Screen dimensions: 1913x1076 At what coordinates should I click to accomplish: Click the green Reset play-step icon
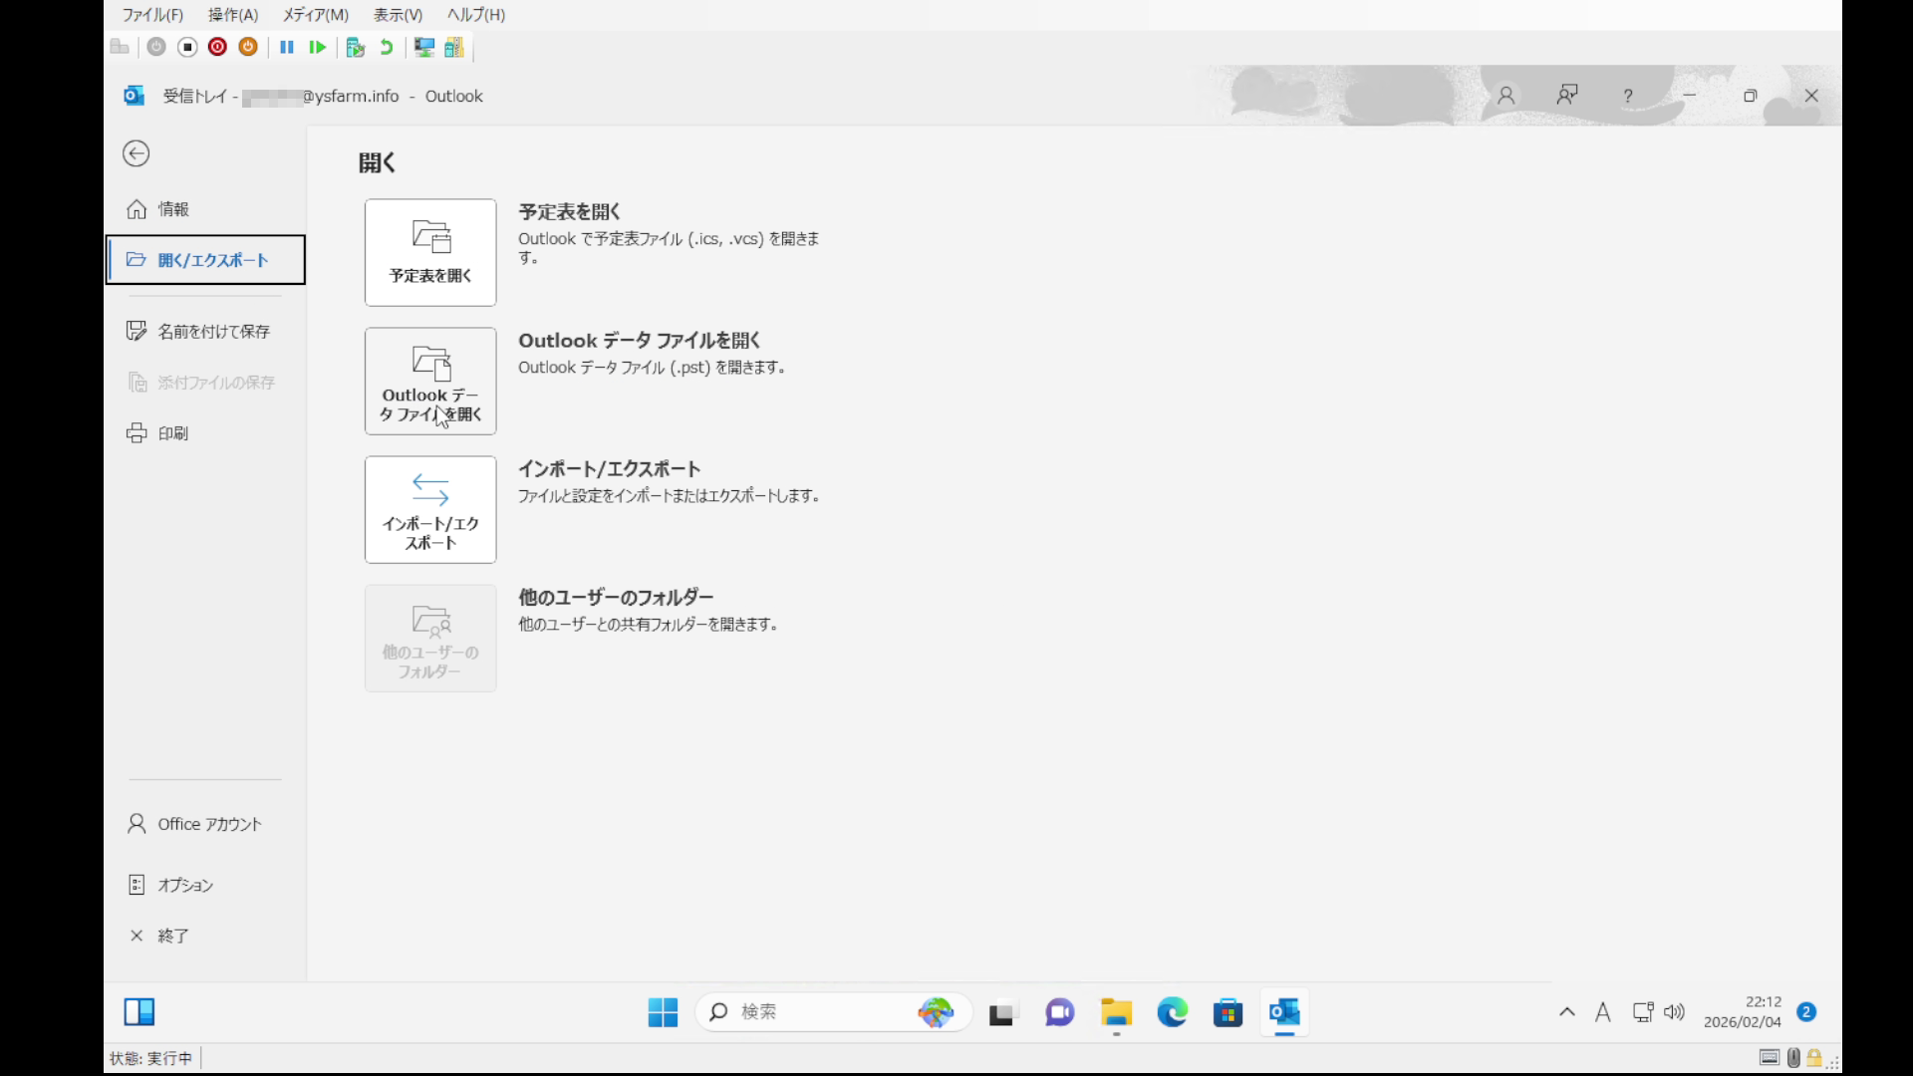(317, 47)
